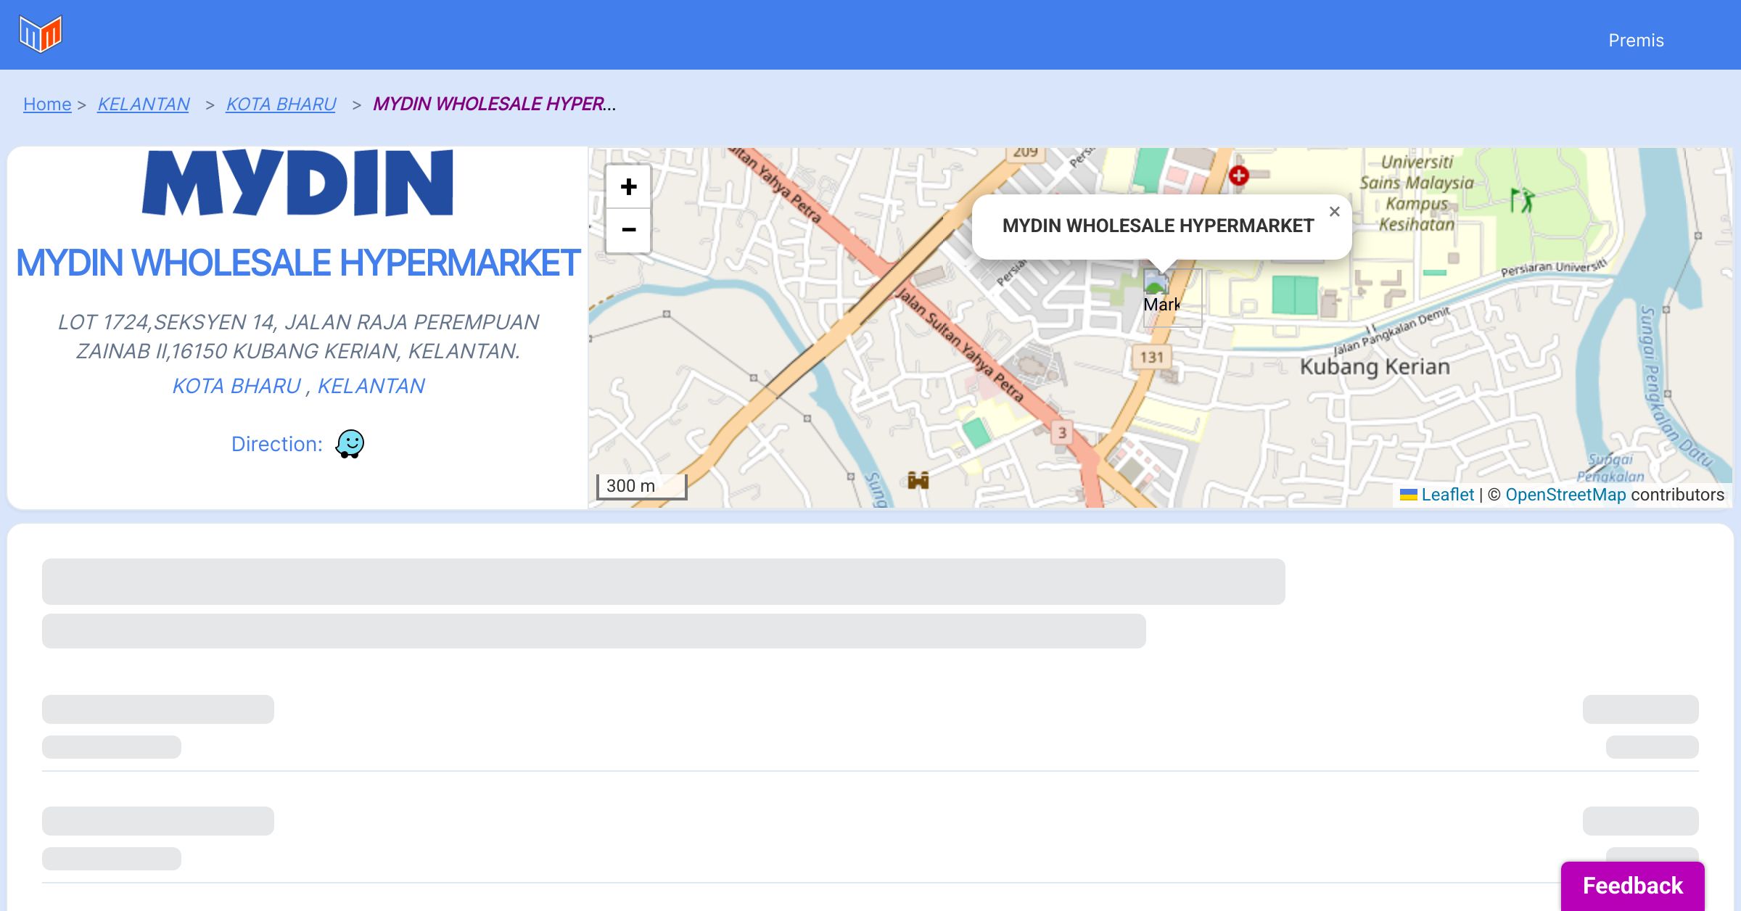Open KOTA BHARU breadcrumb link
1741x911 pixels.
281,104
